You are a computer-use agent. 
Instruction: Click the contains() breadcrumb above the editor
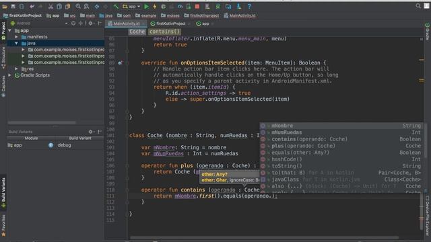164,32
